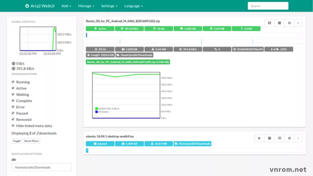
Task: Show details list for ubuntu-16.04.1 download
Action: [x=279, y=138]
